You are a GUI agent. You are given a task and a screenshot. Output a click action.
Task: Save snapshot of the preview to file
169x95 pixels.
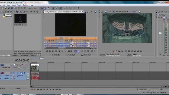[140, 12]
